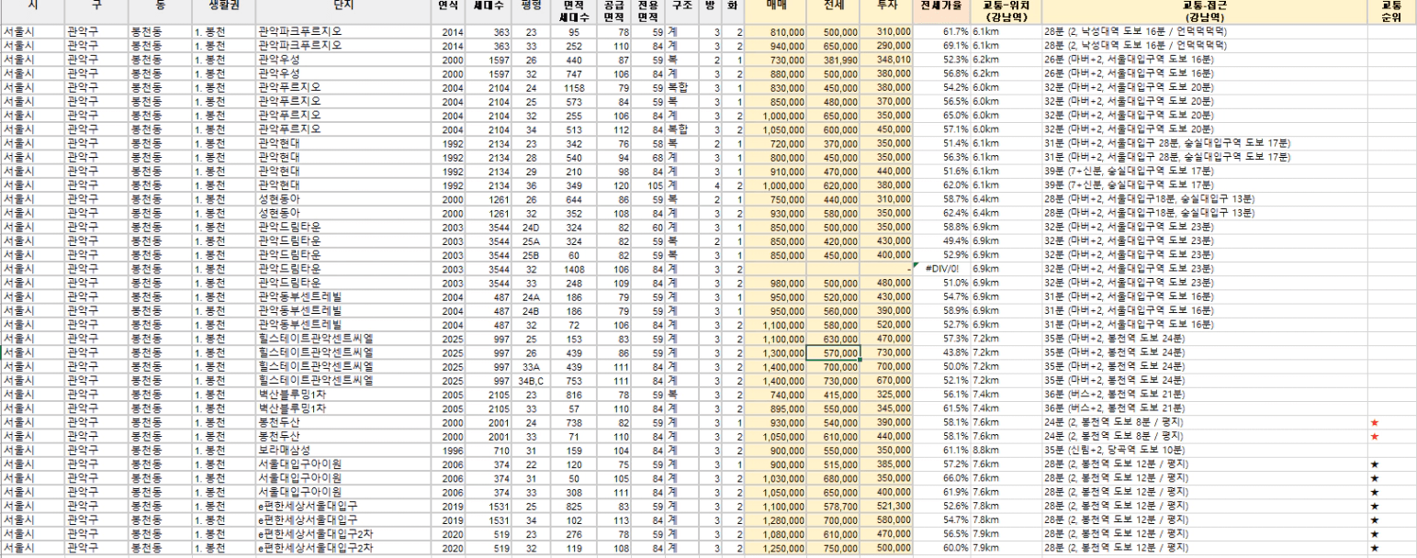Click the 940,000 매매 price cell
The image size is (1417, 558).
(776, 46)
